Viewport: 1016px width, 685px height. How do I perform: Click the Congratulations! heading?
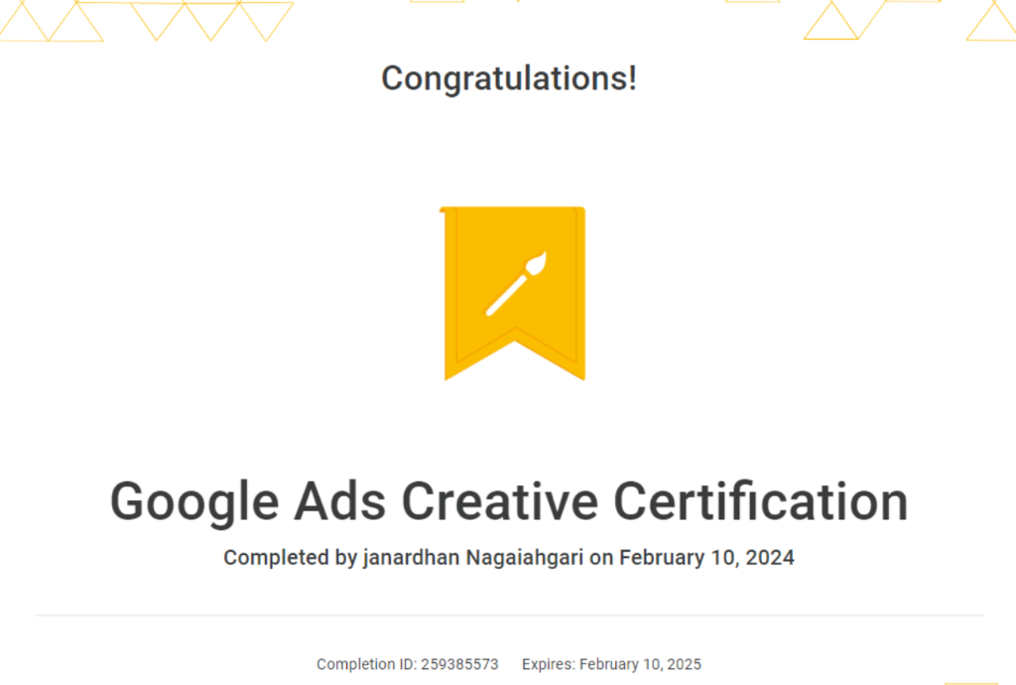509,78
